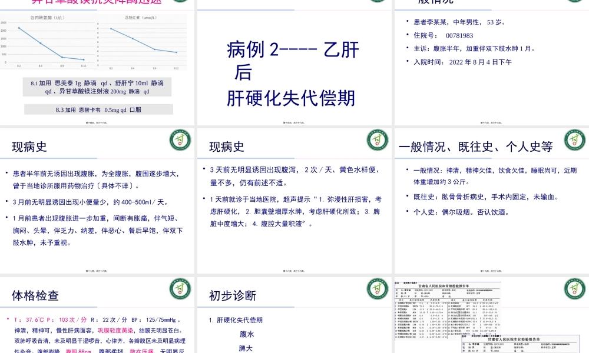Click the 8.3 加用恩替卡韦 text box
Image resolution: width=589 pixels, height=353 pixels.
pos(98,109)
